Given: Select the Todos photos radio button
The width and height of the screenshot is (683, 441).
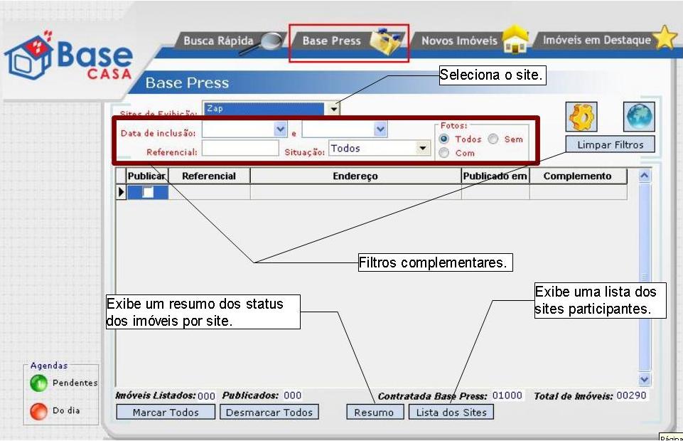Looking at the screenshot, I should coord(445,139).
